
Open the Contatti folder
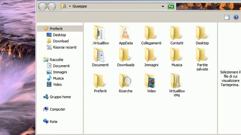[x=177, y=35]
